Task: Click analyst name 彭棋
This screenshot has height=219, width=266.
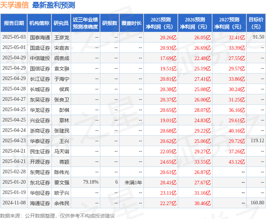Action: coord(64,110)
